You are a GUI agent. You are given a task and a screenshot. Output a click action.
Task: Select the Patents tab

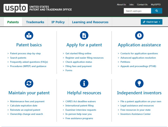[13, 22]
